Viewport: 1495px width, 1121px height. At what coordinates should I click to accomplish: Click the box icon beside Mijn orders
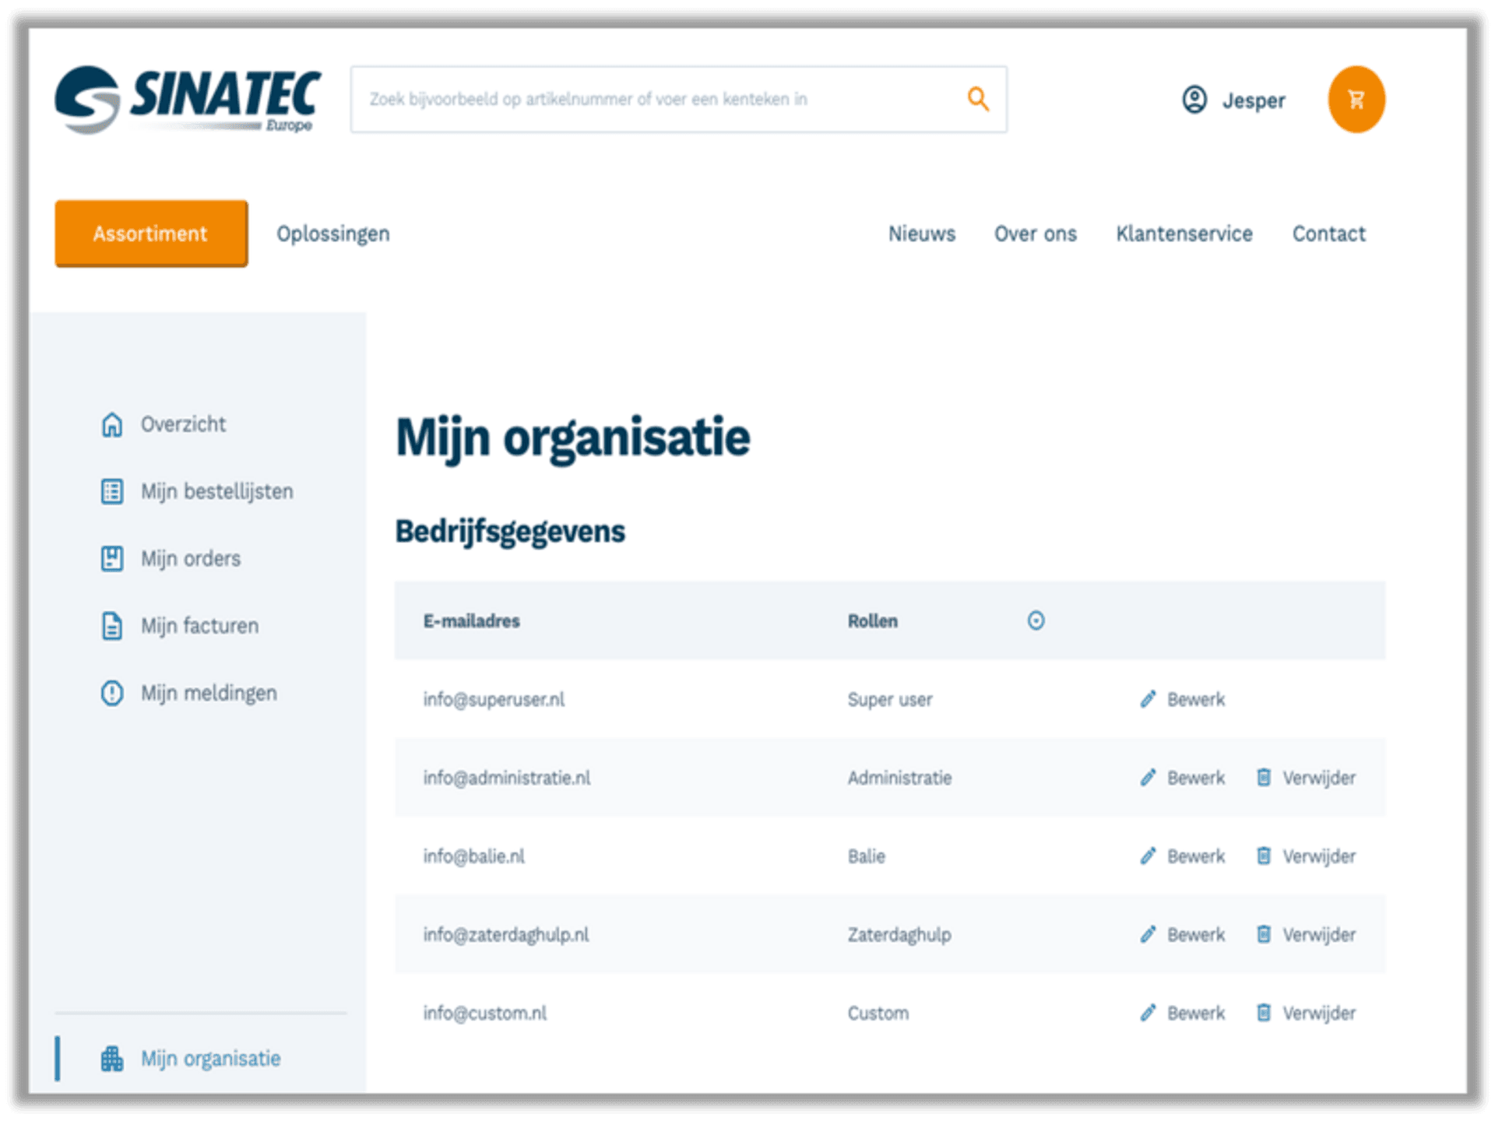pos(112,558)
